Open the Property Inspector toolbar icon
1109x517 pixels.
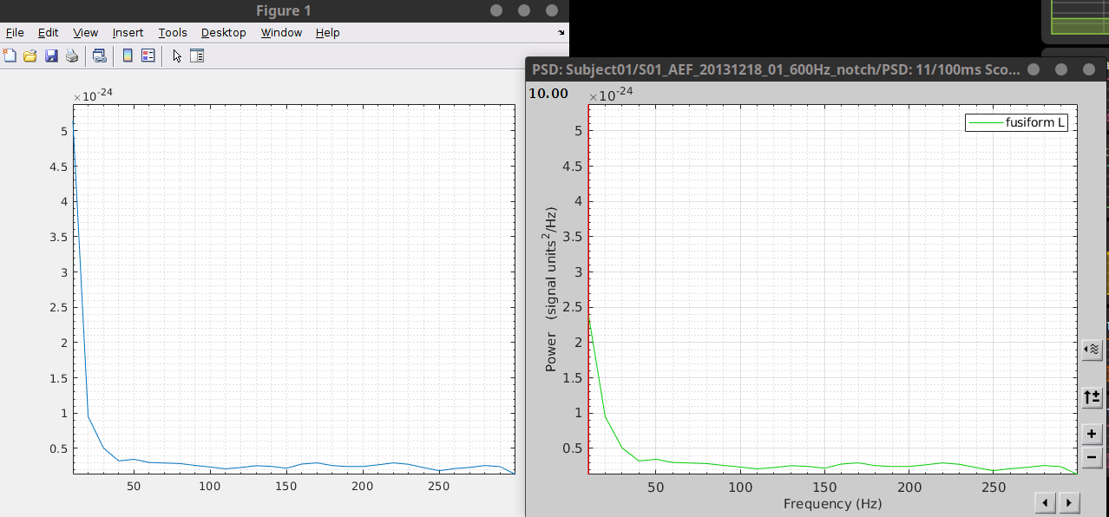pyautogui.click(x=197, y=56)
